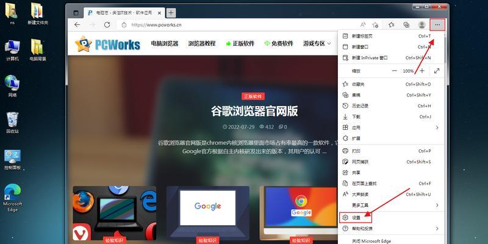Close the 电脑志 browser tab

(x=159, y=13)
